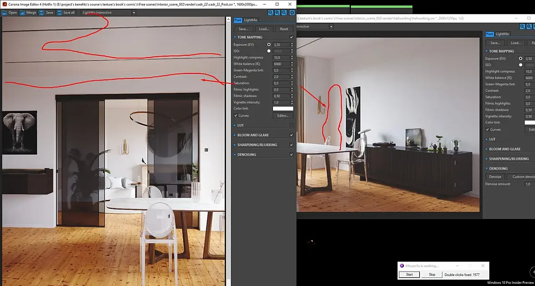Image resolution: width=535 pixels, height=286 pixels.
Task: Click the Reset button
Action: (284, 29)
